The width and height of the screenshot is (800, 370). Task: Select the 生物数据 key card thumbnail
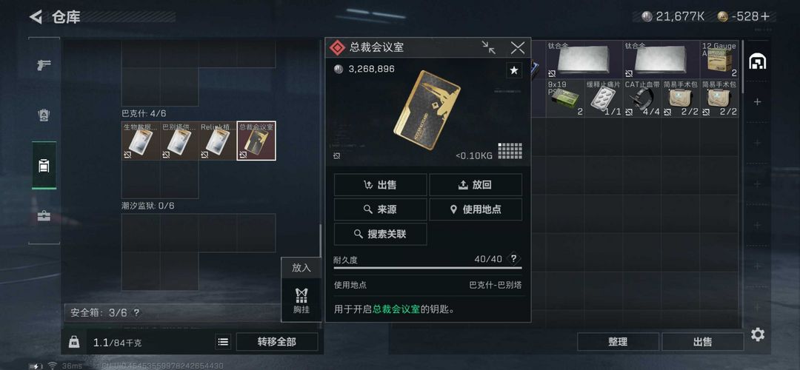point(140,141)
